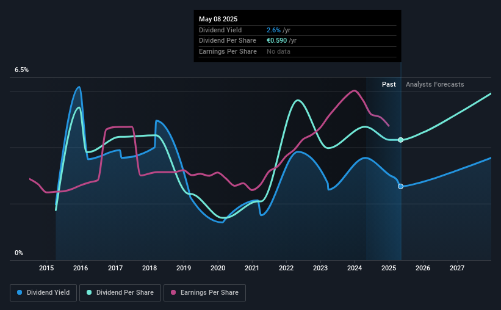Click the May 08 2025 tooltip date
The width and height of the screenshot is (501, 310).
(x=218, y=19)
